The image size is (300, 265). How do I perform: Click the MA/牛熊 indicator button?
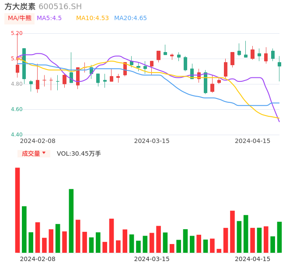(x=20, y=18)
